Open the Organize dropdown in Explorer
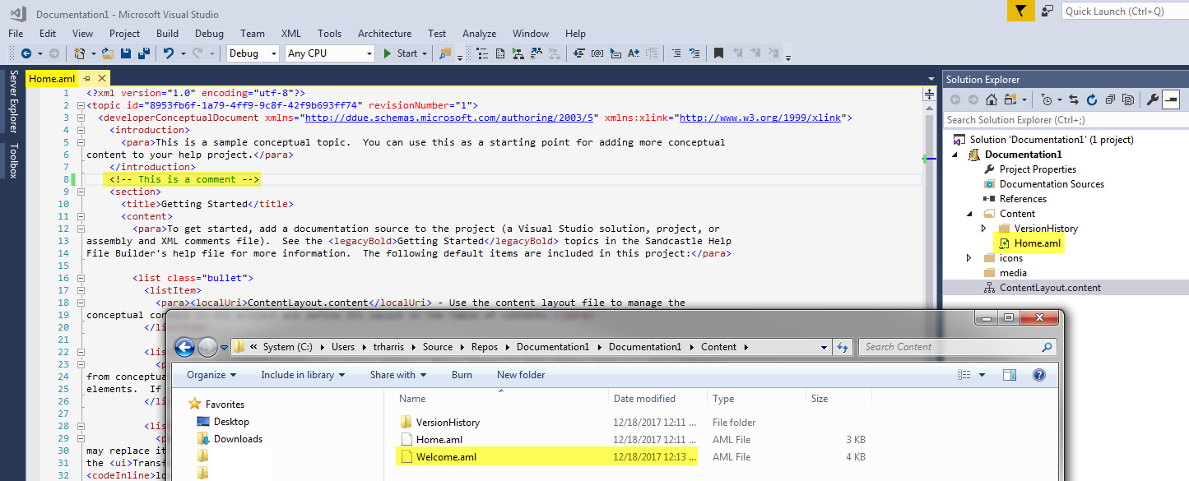Screen dimensions: 1189x481 (x=211, y=375)
